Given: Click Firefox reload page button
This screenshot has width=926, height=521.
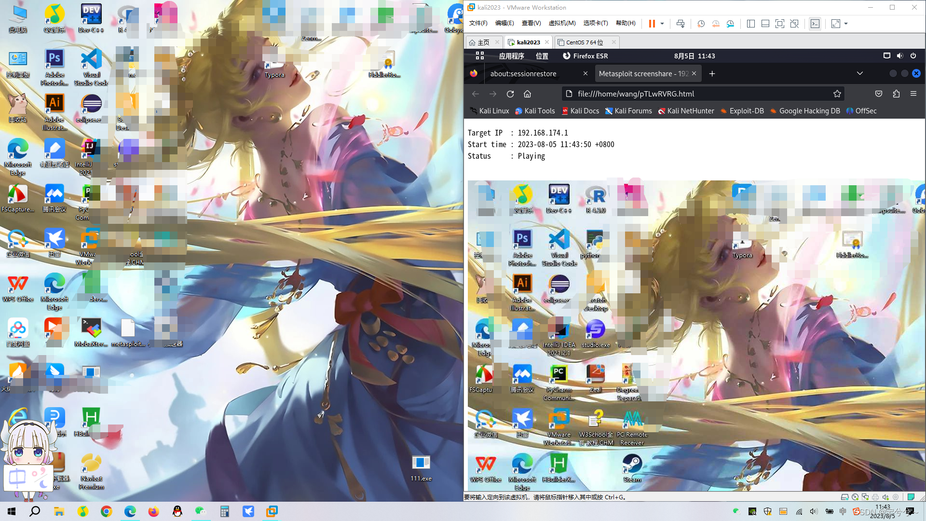Looking at the screenshot, I should pos(510,94).
